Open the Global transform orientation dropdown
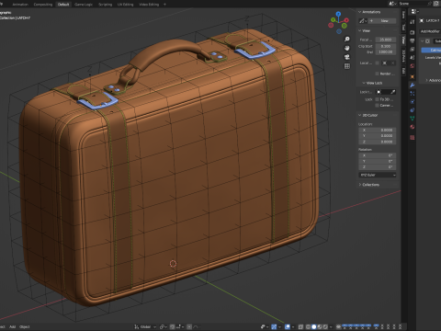The width and height of the screenshot is (441, 331). [x=145, y=327]
